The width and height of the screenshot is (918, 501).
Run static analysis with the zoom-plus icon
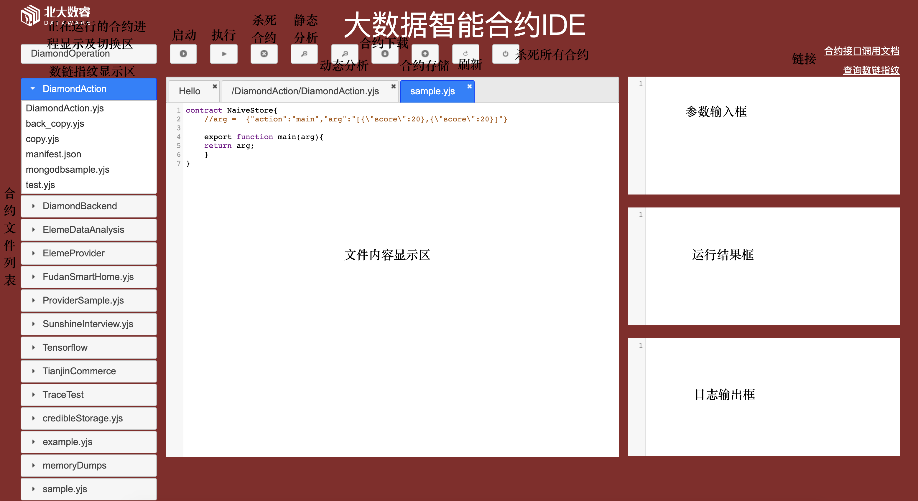point(304,54)
